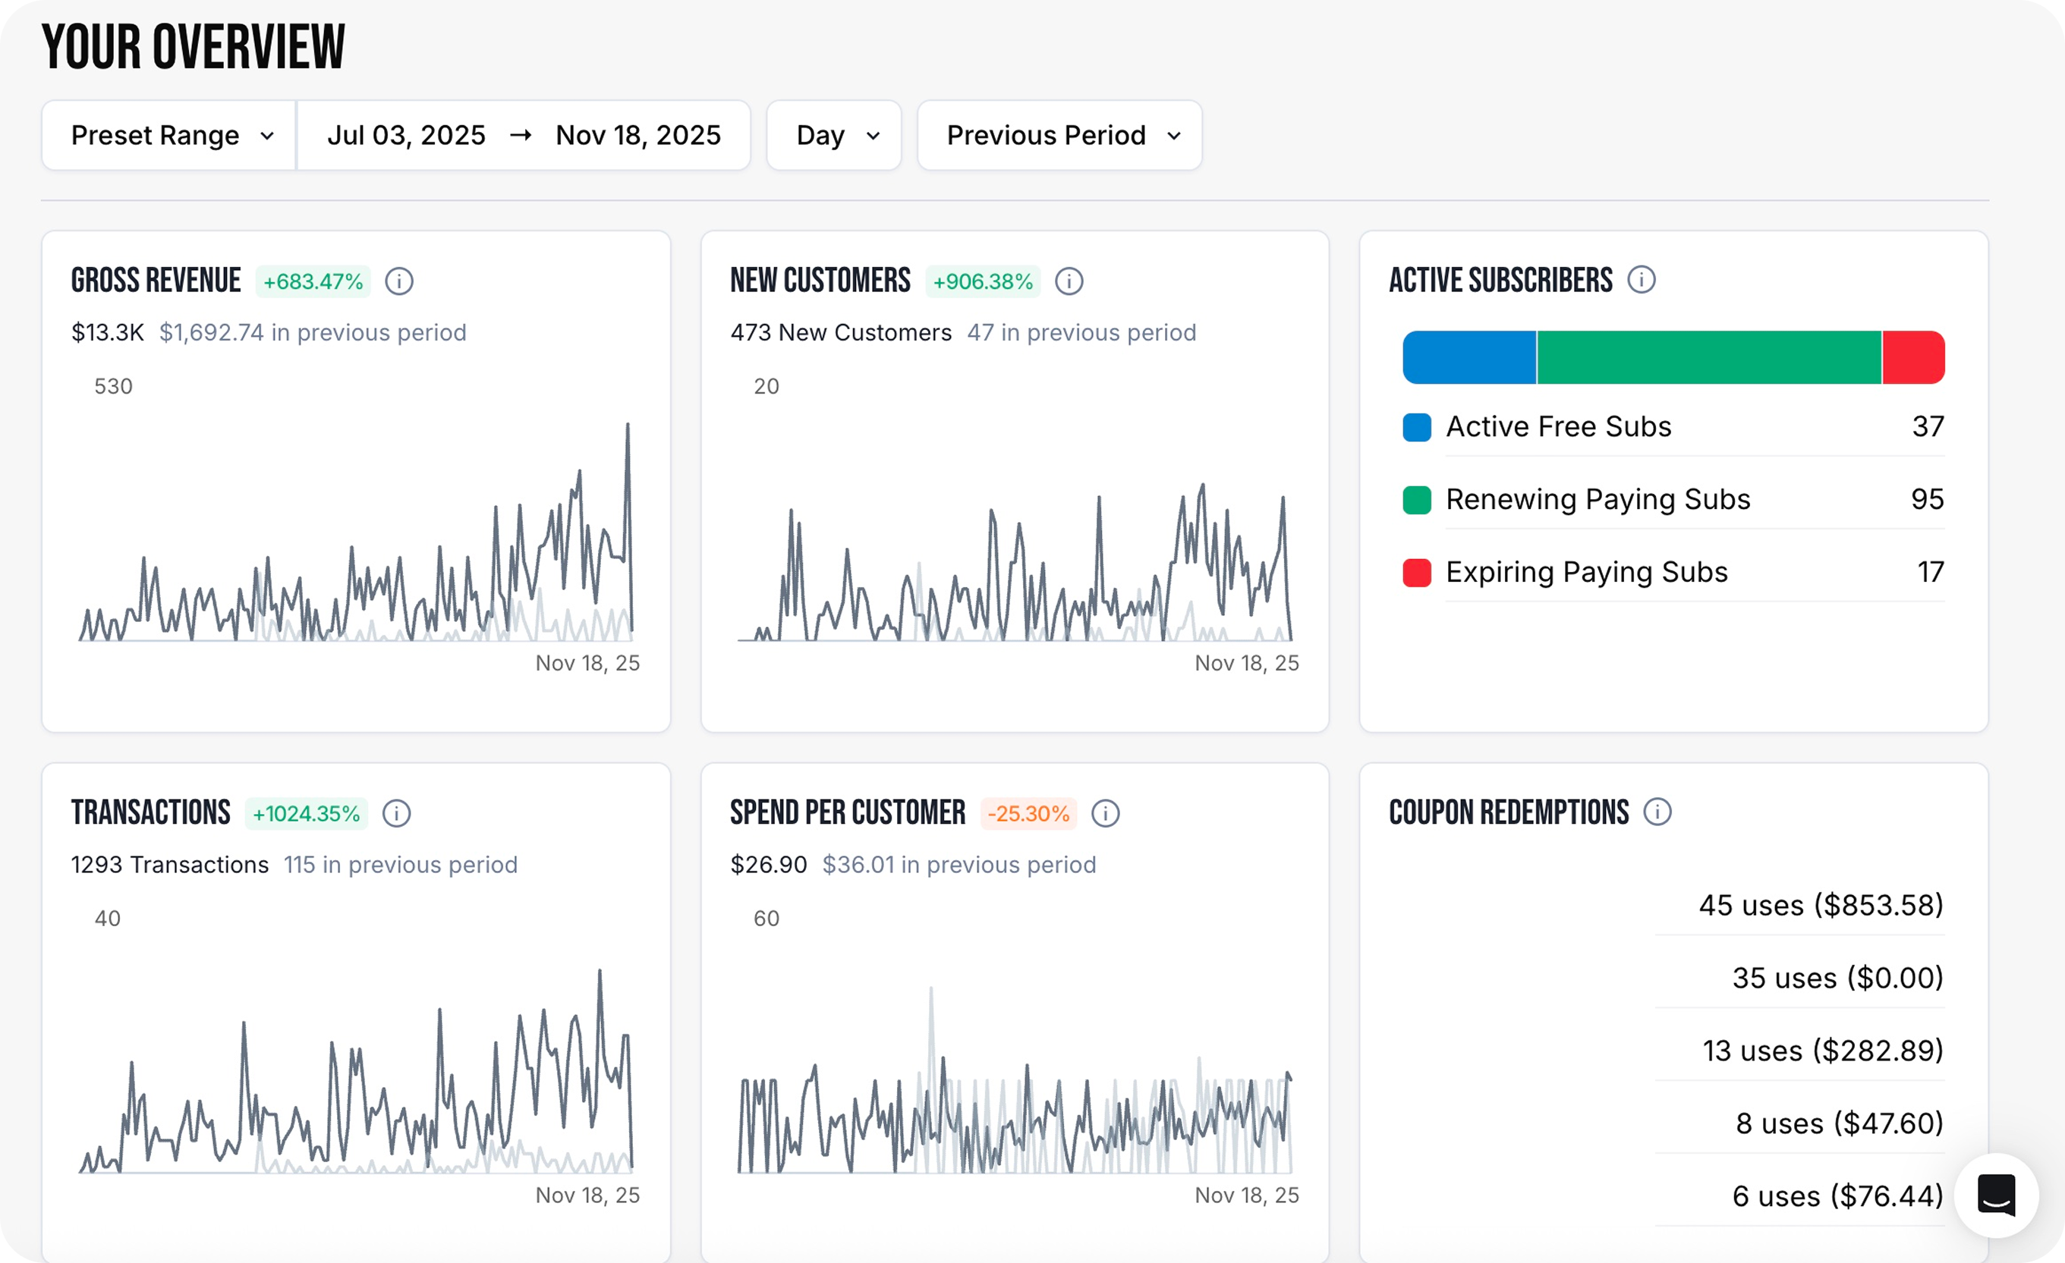The height and width of the screenshot is (1263, 2065).
Task: Click the Active Subscribers card title
Action: click(1500, 281)
